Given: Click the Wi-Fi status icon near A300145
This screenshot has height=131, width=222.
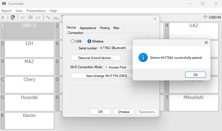Looking at the screenshot, I should click(x=205, y=17).
